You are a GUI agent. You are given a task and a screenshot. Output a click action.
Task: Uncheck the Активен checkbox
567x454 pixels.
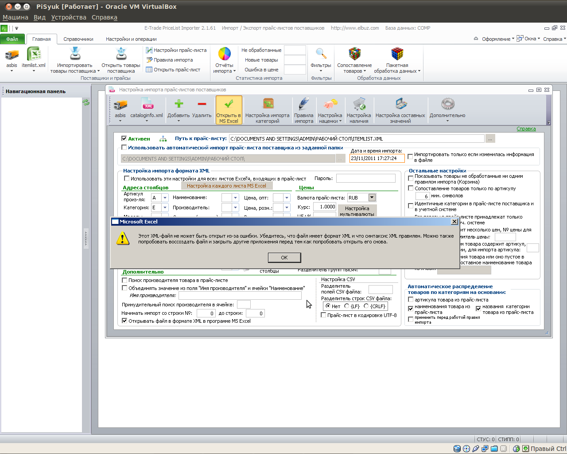(x=124, y=138)
